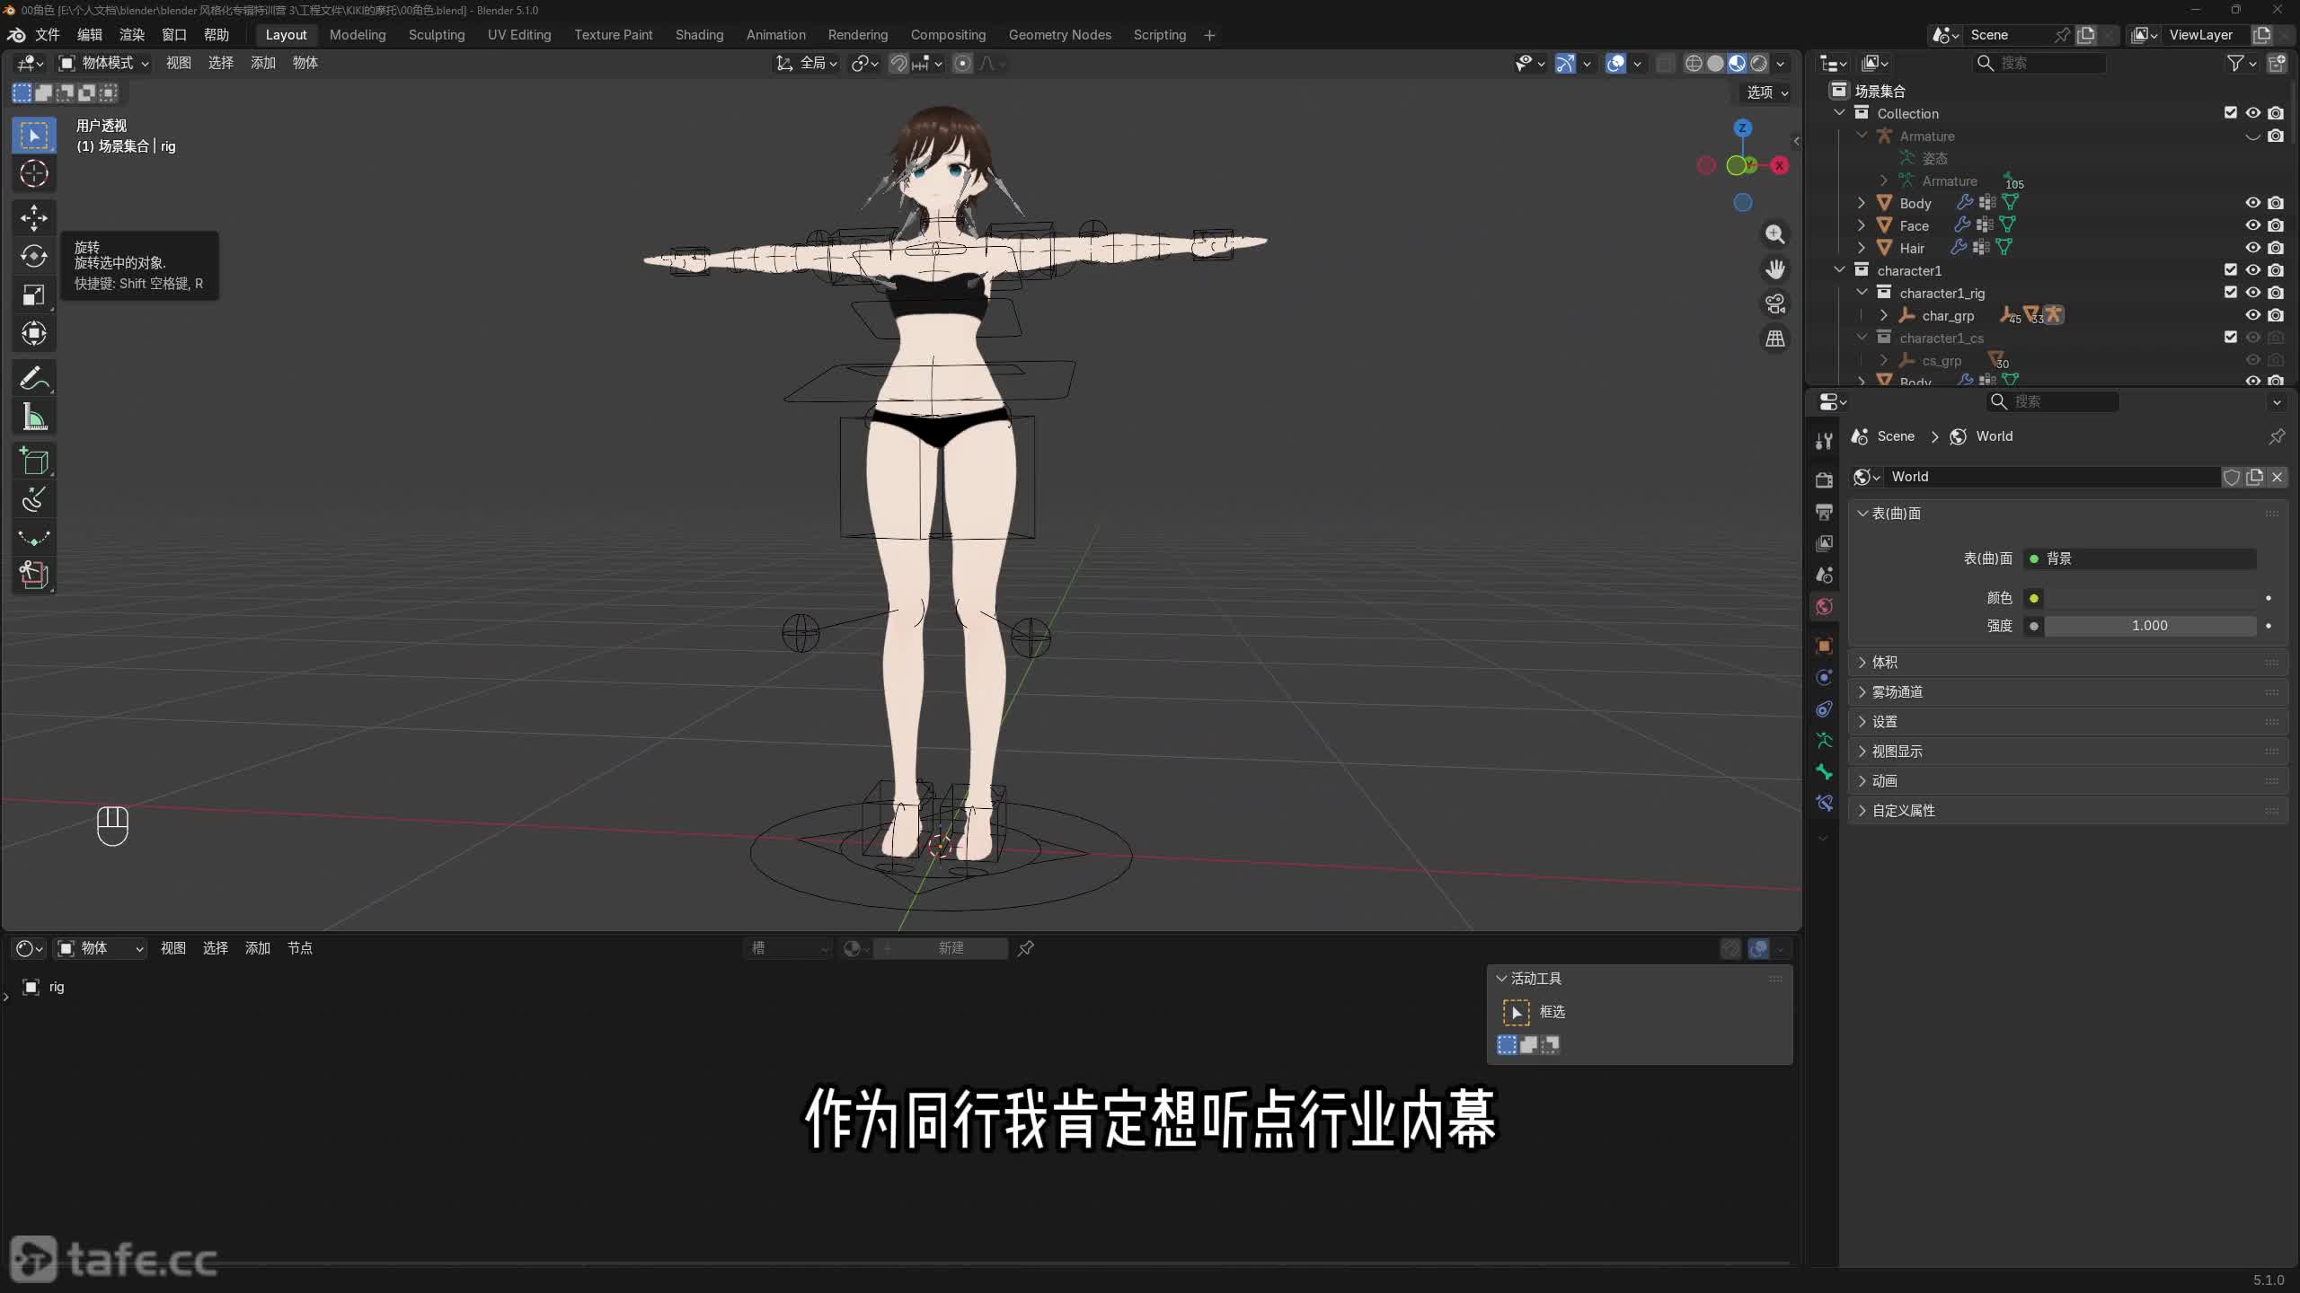Open the Render properties tab icon
2300x1293 pixels.
[x=1824, y=480]
